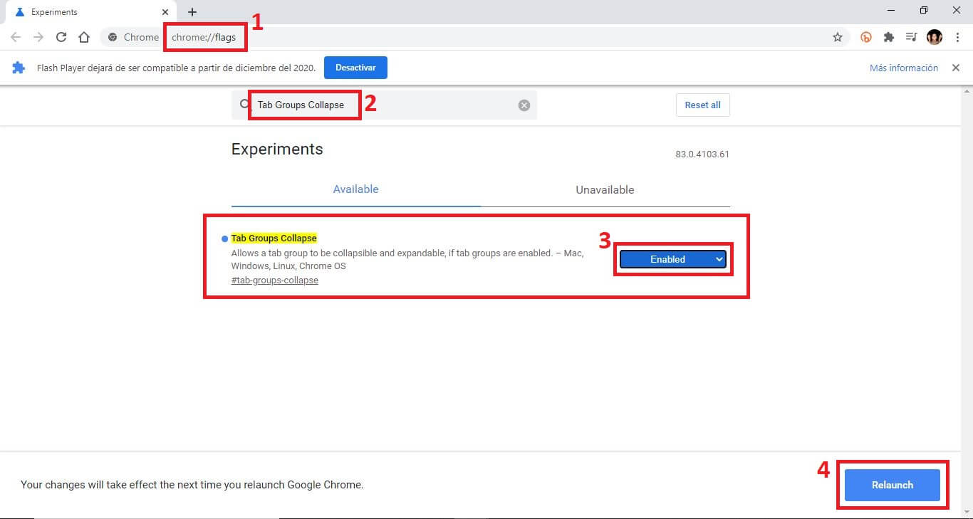The height and width of the screenshot is (519, 973).
Task: Open the #tab-groups-collapse anchor link
Action: point(275,281)
